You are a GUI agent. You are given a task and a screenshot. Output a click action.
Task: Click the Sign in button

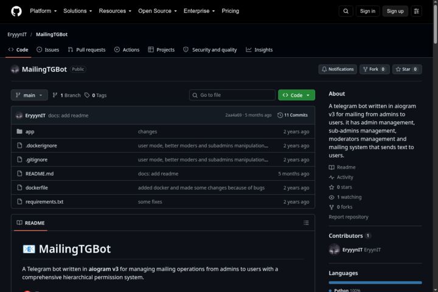pyautogui.click(x=367, y=11)
